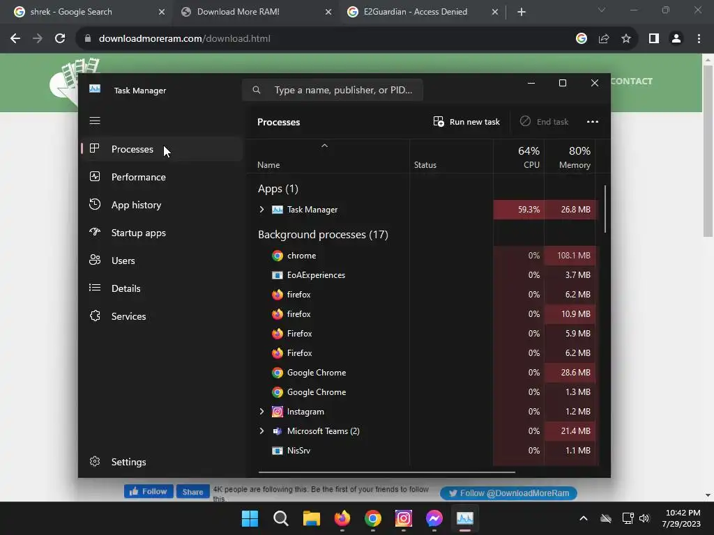Screen dimensions: 714x535
Task: Open a new Chrome tab
Action: (x=522, y=12)
